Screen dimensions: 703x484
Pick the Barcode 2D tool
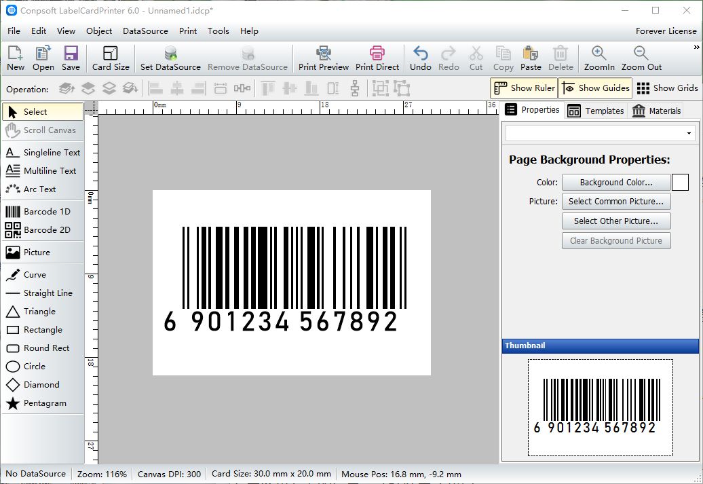43,229
